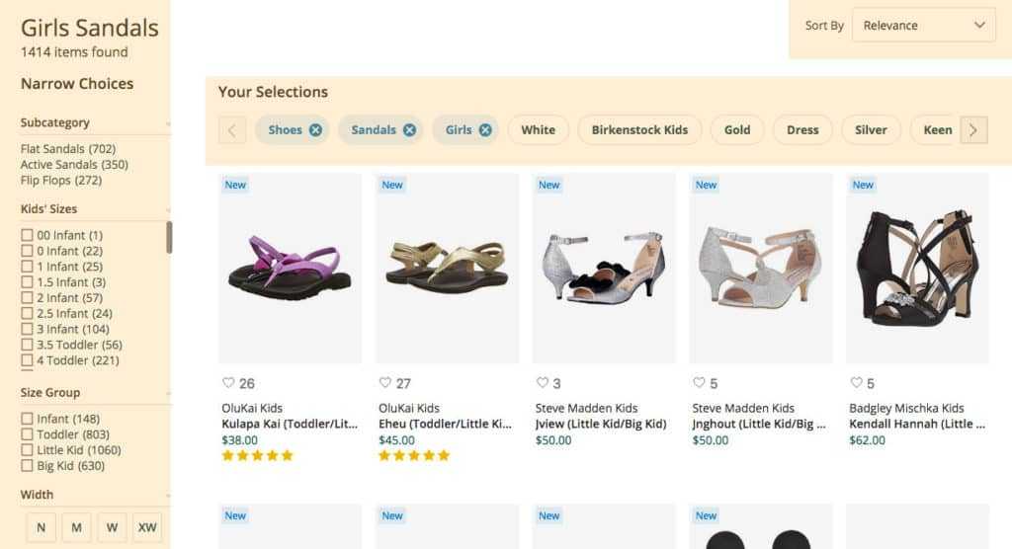Viewport: 1012px width, 549px height.
Task: Favorite the OluKai Kulapa Kai sandal
Action: click(228, 383)
